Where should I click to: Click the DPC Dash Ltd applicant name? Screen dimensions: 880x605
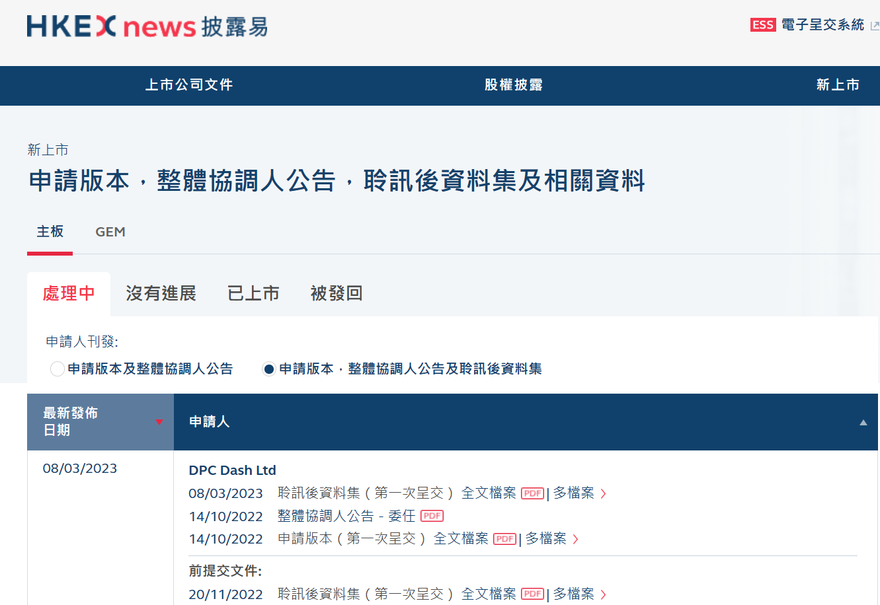pos(233,470)
